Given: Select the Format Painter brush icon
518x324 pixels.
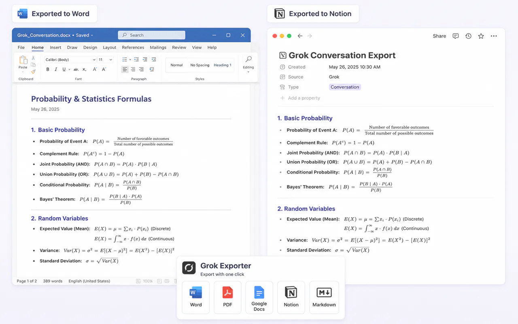Looking at the screenshot, I should click(33, 72).
